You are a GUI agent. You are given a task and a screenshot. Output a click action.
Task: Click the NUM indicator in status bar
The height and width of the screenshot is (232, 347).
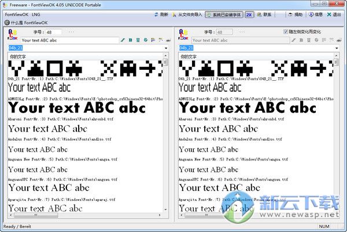point(324,226)
